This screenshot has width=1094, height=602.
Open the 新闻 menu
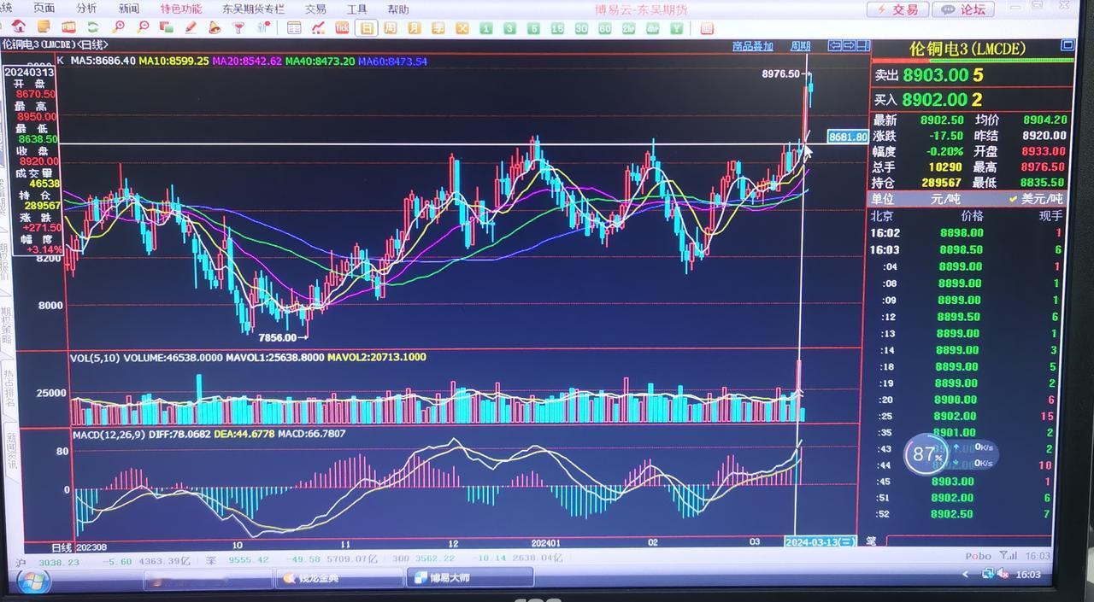[x=129, y=9]
